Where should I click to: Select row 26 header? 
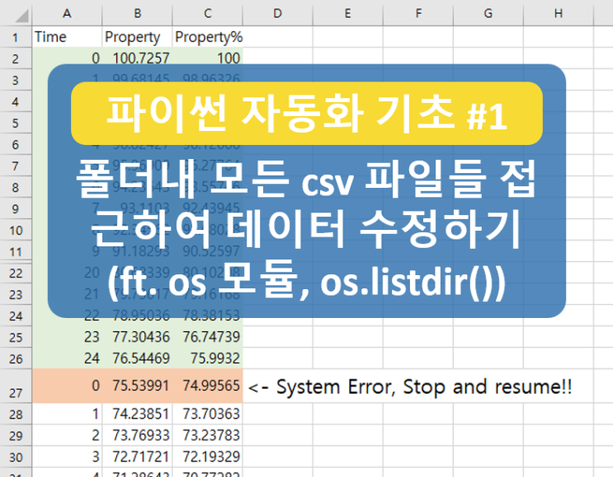coord(16,358)
